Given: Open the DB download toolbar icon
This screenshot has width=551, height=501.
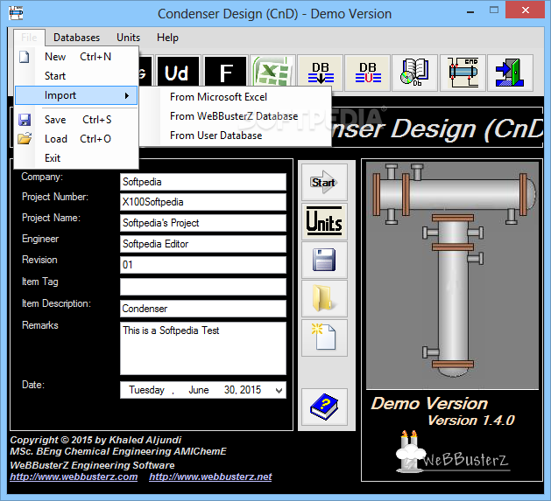Looking at the screenshot, I should [x=320, y=73].
